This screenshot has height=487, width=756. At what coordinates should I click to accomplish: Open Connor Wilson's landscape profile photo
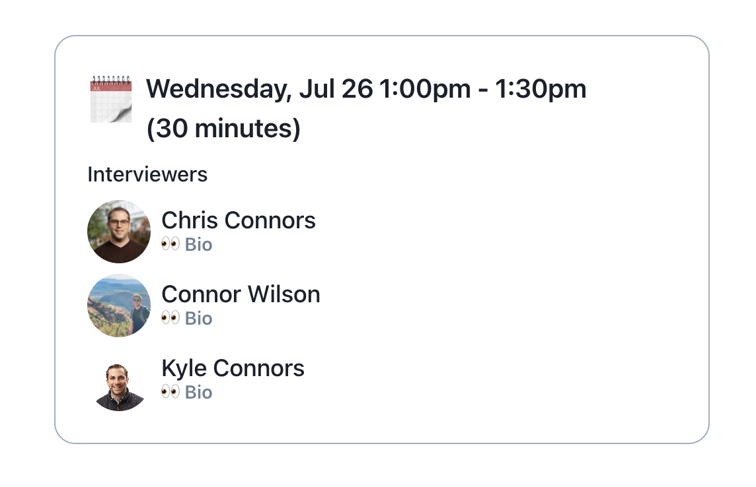(x=119, y=306)
